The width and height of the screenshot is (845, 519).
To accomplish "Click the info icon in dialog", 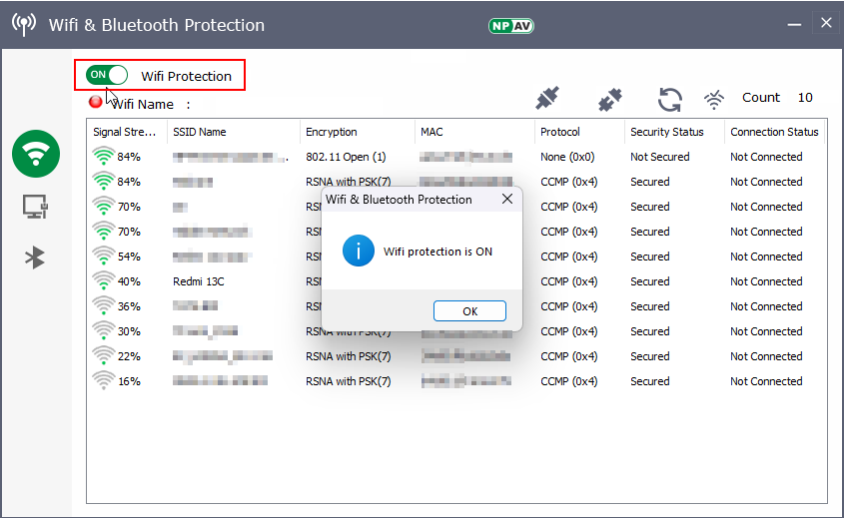I will pos(358,252).
